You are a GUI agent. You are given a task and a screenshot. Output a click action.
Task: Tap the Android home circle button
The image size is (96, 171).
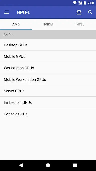click(48, 165)
